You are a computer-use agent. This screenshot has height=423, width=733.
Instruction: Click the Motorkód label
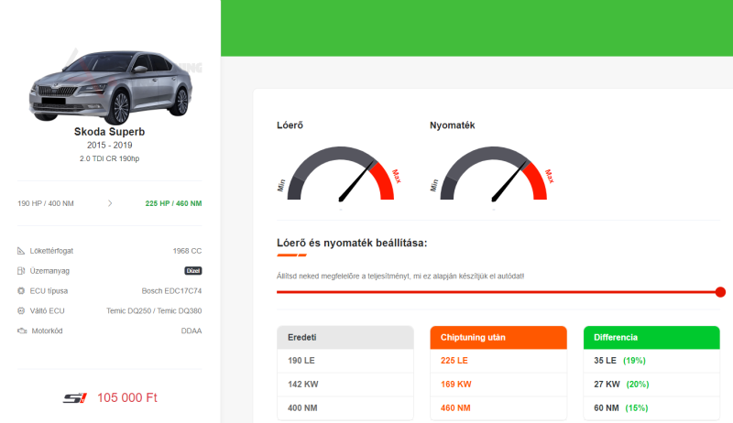point(48,331)
